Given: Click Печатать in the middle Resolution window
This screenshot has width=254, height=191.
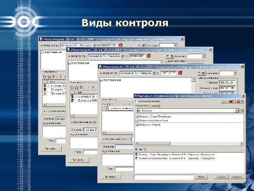Looking at the screenshot, I should click(78, 160).
